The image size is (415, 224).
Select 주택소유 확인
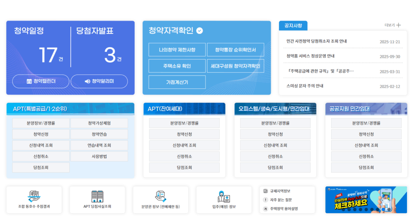177,66
